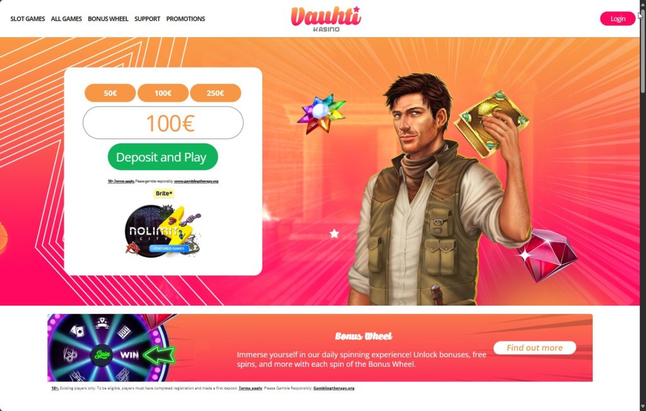Click the rainbow star gem icon
Screen dimensions: 646x411
(x=321, y=114)
